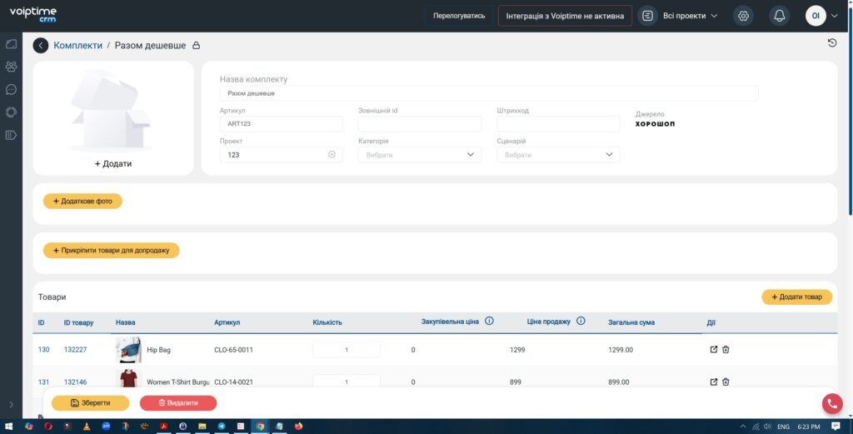Click quantity field in Hip Bag row

(347, 350)
